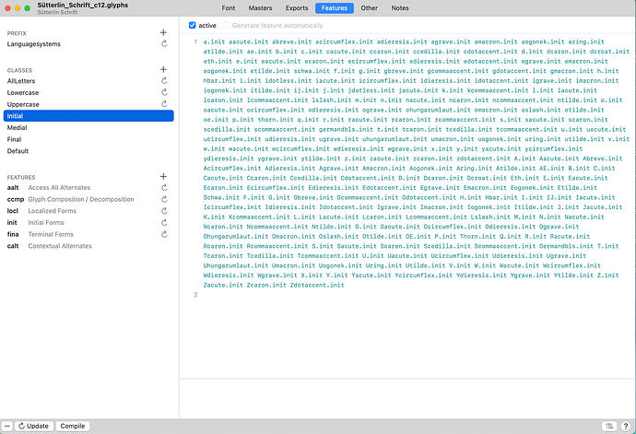Switch to the Other tab
Image resolution: width=636 pixels, height=434 pixels.
click(x=369, y=8)
